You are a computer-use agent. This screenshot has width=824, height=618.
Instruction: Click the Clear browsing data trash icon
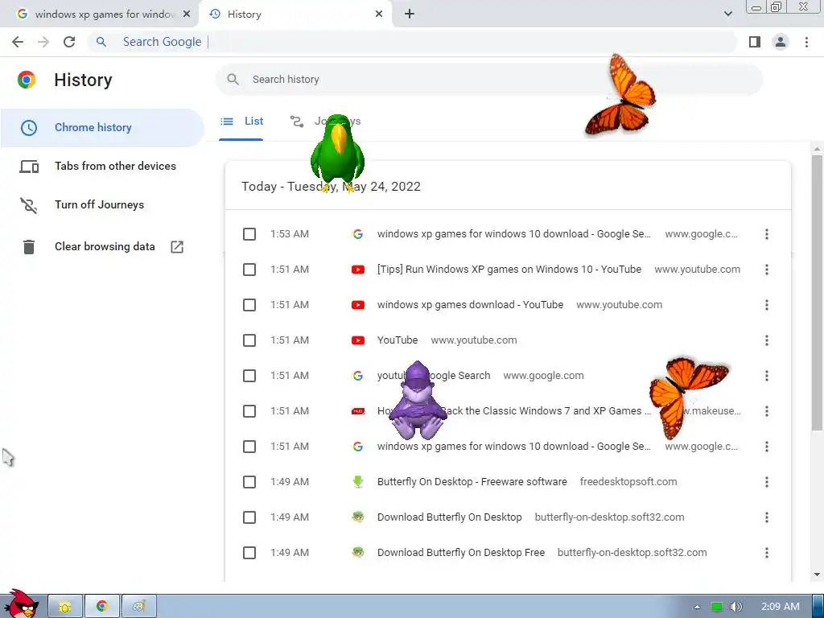[x=29, y=246]
